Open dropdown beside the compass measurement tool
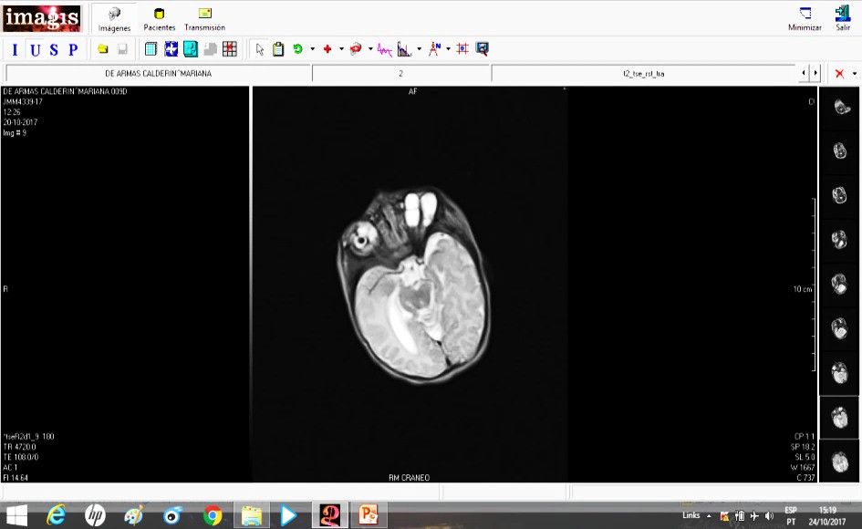Screen dimensions: 862x529 click(x=448, y=49)
